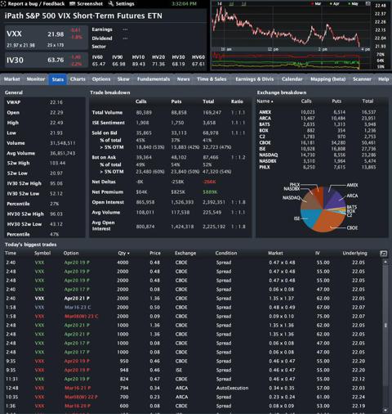
Task: Open the Options tab
Action: click(101, 79)
